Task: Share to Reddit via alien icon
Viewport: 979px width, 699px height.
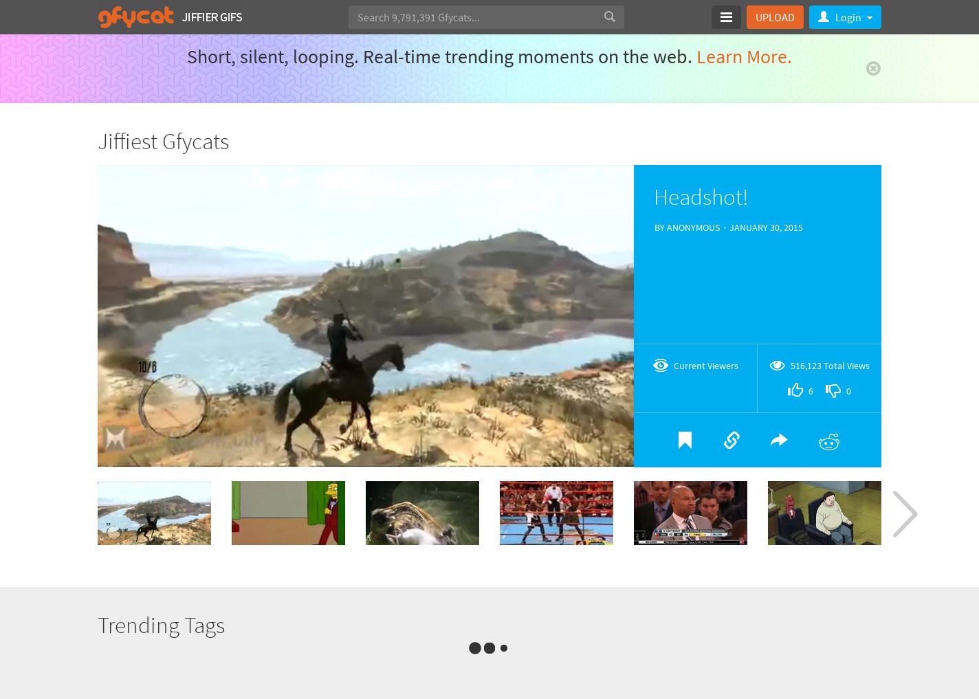Action: (x=829, y=441)
